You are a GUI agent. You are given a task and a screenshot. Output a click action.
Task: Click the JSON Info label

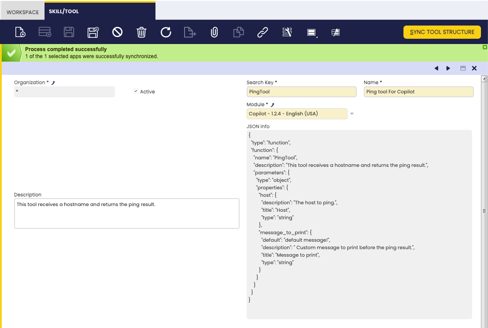point(258,126)
